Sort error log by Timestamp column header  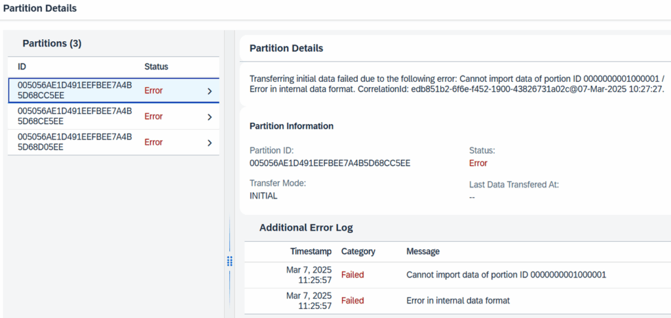pyautogui.click(x=311, y=251)
